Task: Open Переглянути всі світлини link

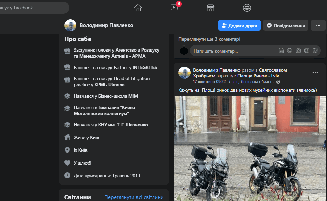Action: (x=134, y=197)
